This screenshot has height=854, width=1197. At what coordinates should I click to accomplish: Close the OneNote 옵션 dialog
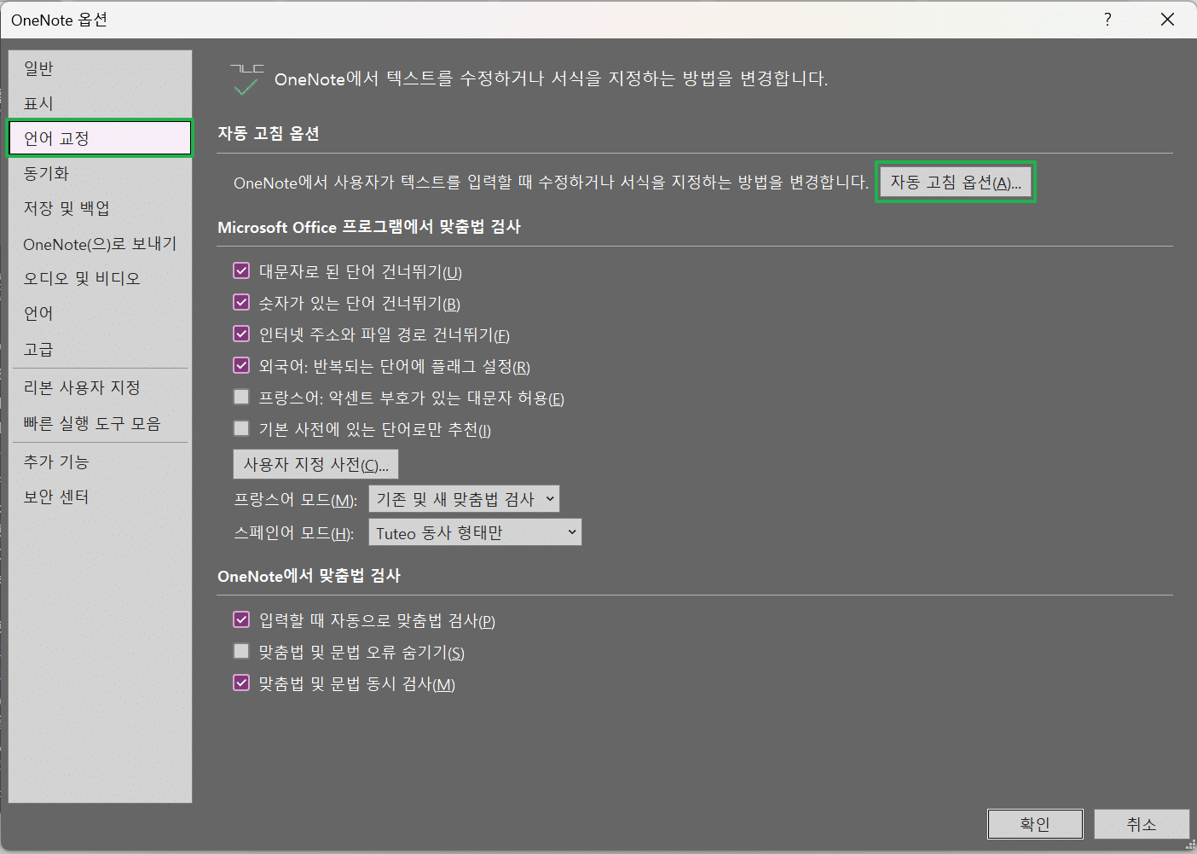click(x=1167, y=20)
